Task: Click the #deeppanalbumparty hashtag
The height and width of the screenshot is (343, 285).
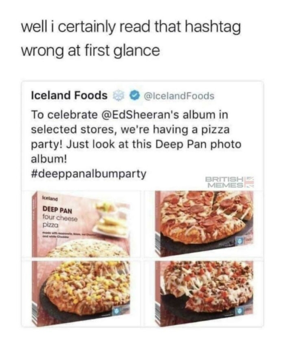Action: [88, 173]
